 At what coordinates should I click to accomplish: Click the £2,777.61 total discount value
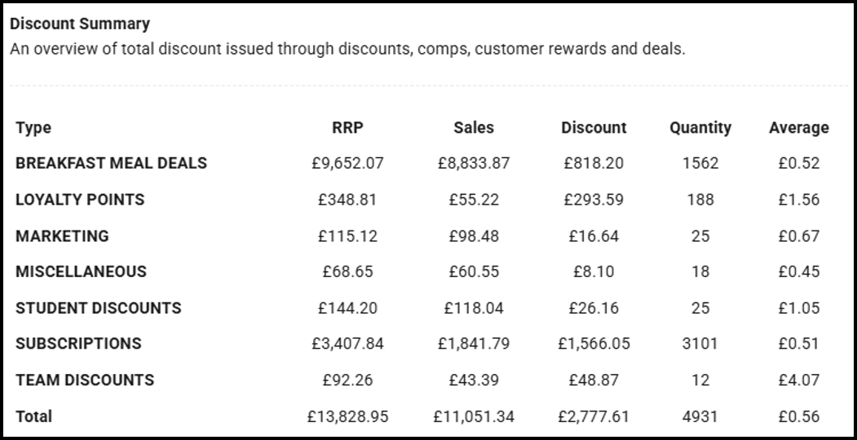(x=594, y=417)
